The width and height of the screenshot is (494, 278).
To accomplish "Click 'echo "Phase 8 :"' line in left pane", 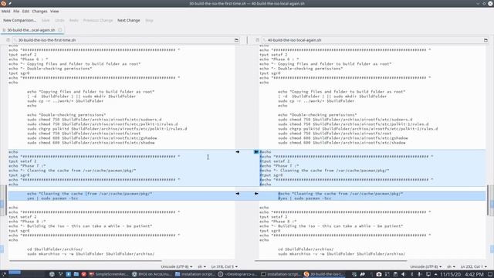I will pos(27,222).
